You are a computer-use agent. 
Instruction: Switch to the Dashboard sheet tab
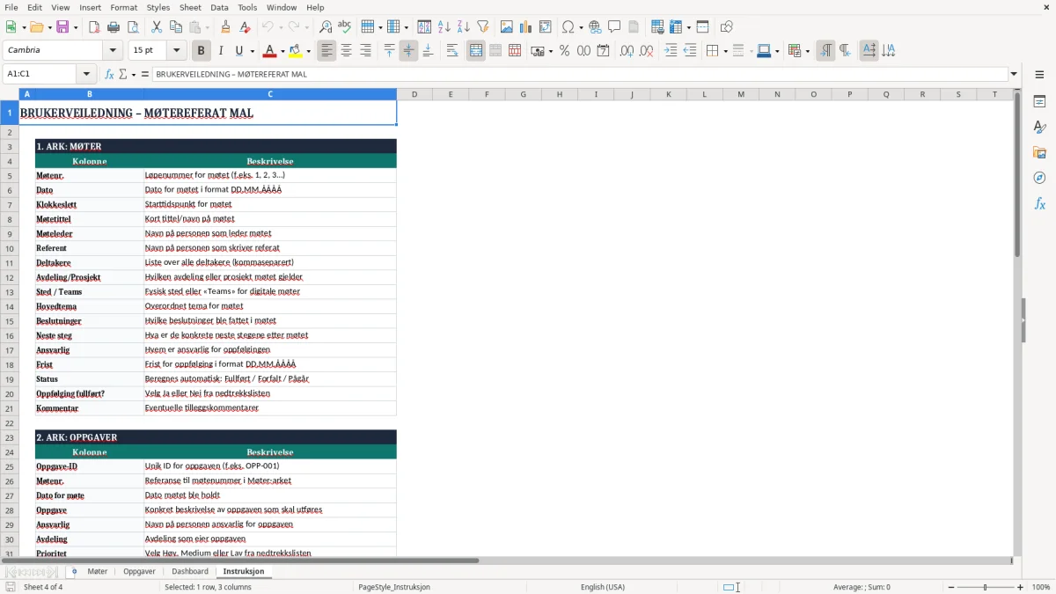(190, 571)
